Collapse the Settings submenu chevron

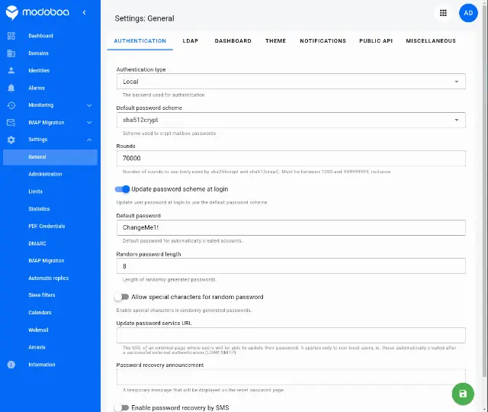89,140
